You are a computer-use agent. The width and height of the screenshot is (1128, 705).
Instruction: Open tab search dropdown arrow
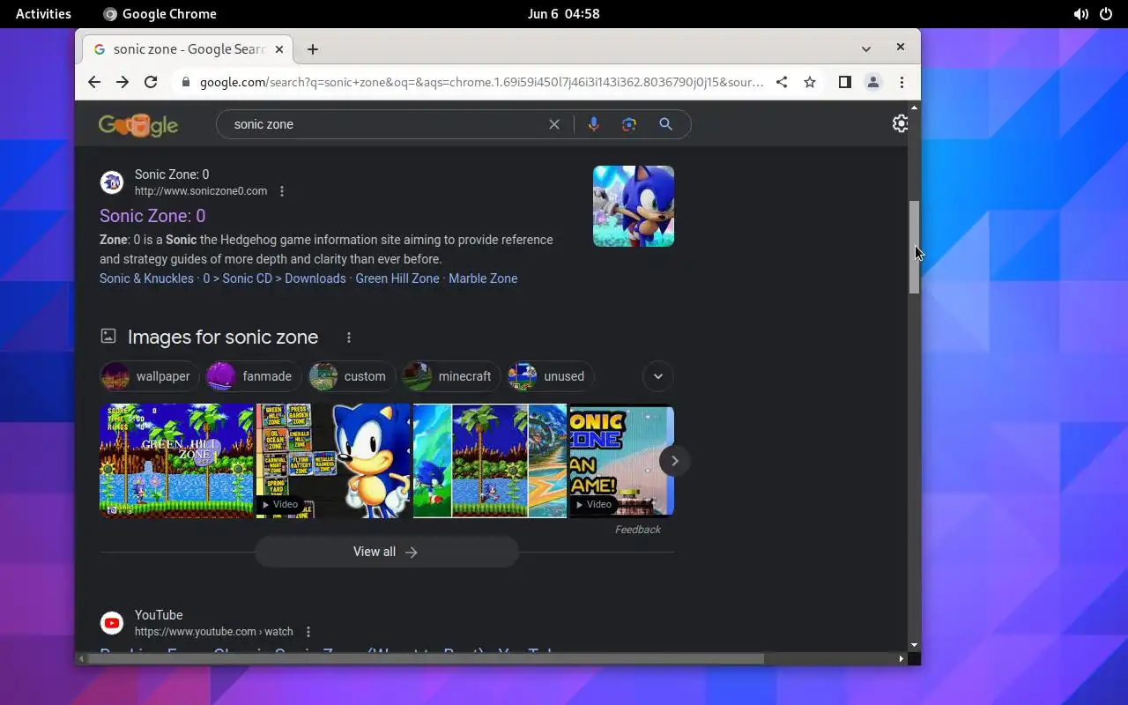click(866, 49)
